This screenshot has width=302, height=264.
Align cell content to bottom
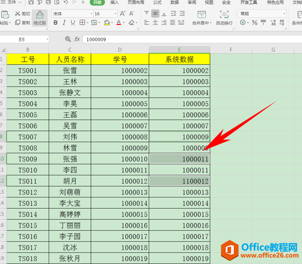pos(164,13)
